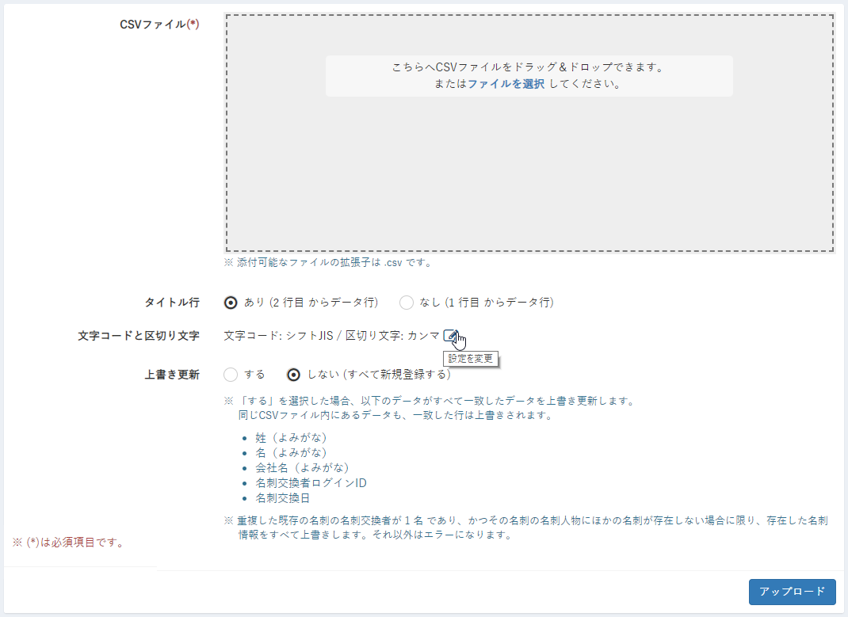Click the 会社名（よみがな） list item
Viewport: 848px width, 617px height.
302,468
